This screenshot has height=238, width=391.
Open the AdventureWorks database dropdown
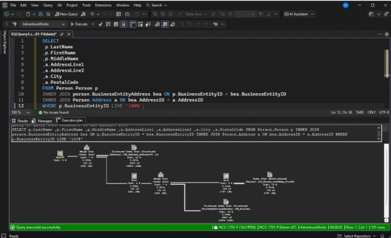[x=43, y=24]
